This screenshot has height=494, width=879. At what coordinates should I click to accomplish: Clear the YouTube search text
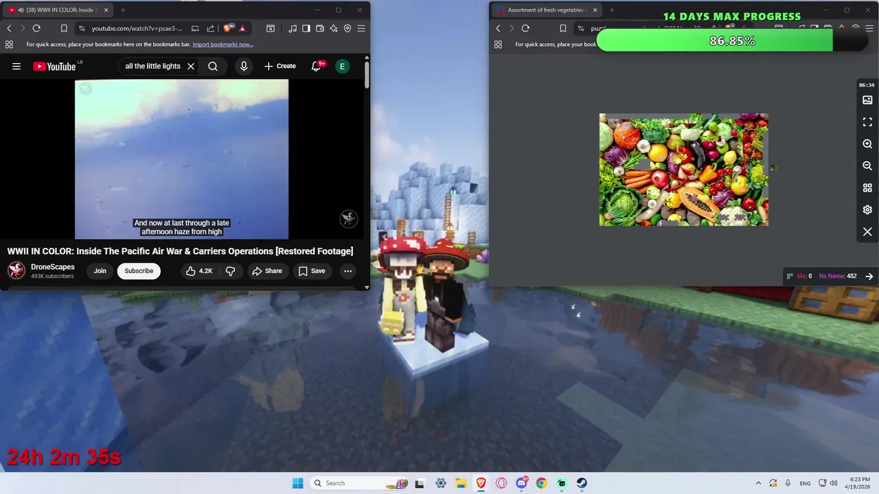coord(191,67)
